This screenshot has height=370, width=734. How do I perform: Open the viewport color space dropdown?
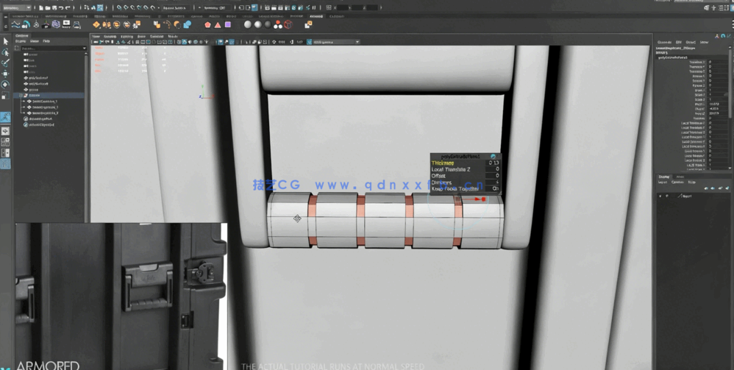(336, 42)
